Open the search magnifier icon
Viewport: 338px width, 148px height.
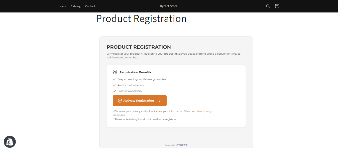[x=268, y=6]
